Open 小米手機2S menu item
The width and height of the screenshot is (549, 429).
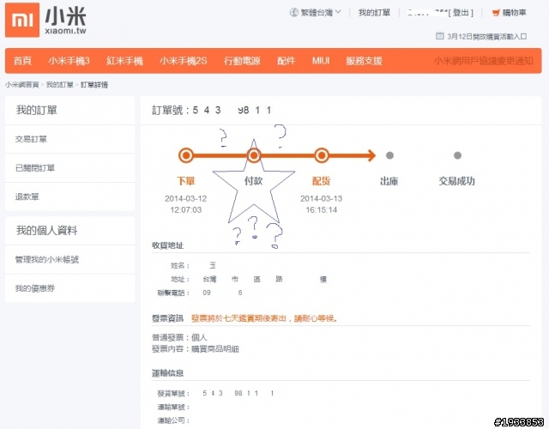[x=183, y=61]
